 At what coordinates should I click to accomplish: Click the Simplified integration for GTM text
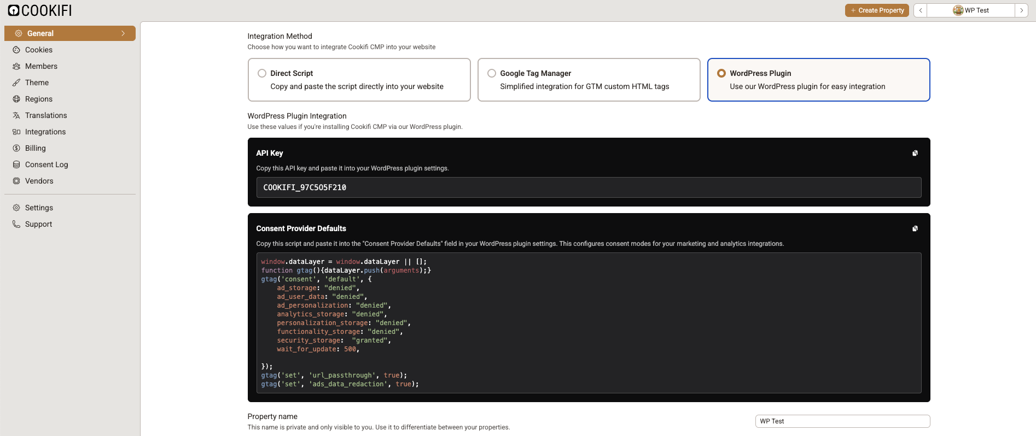click(584, 86)
